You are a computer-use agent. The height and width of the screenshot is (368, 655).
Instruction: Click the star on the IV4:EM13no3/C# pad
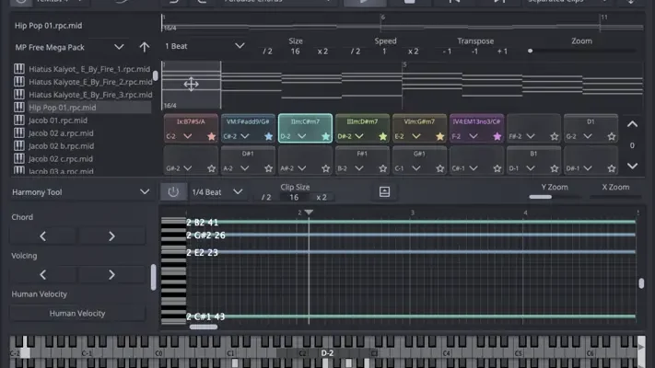pos(497,136)
